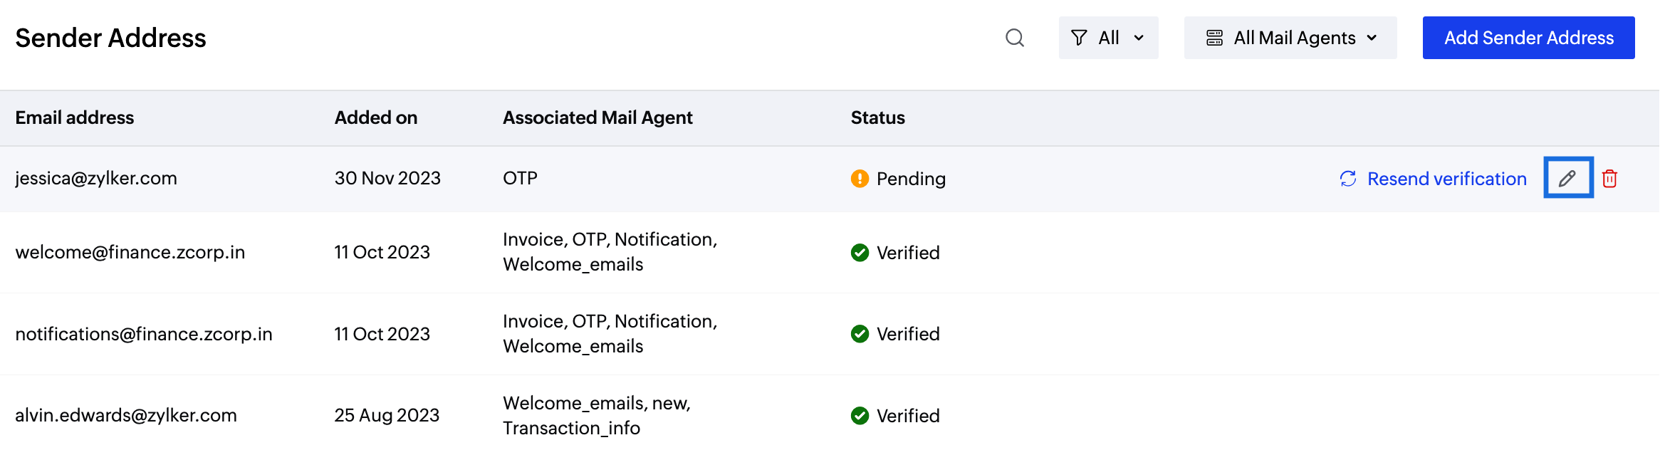The width and height of the screenshot is (1665, 450).
Task: Open the All status filter dropdown
Action: [1108, 38]
